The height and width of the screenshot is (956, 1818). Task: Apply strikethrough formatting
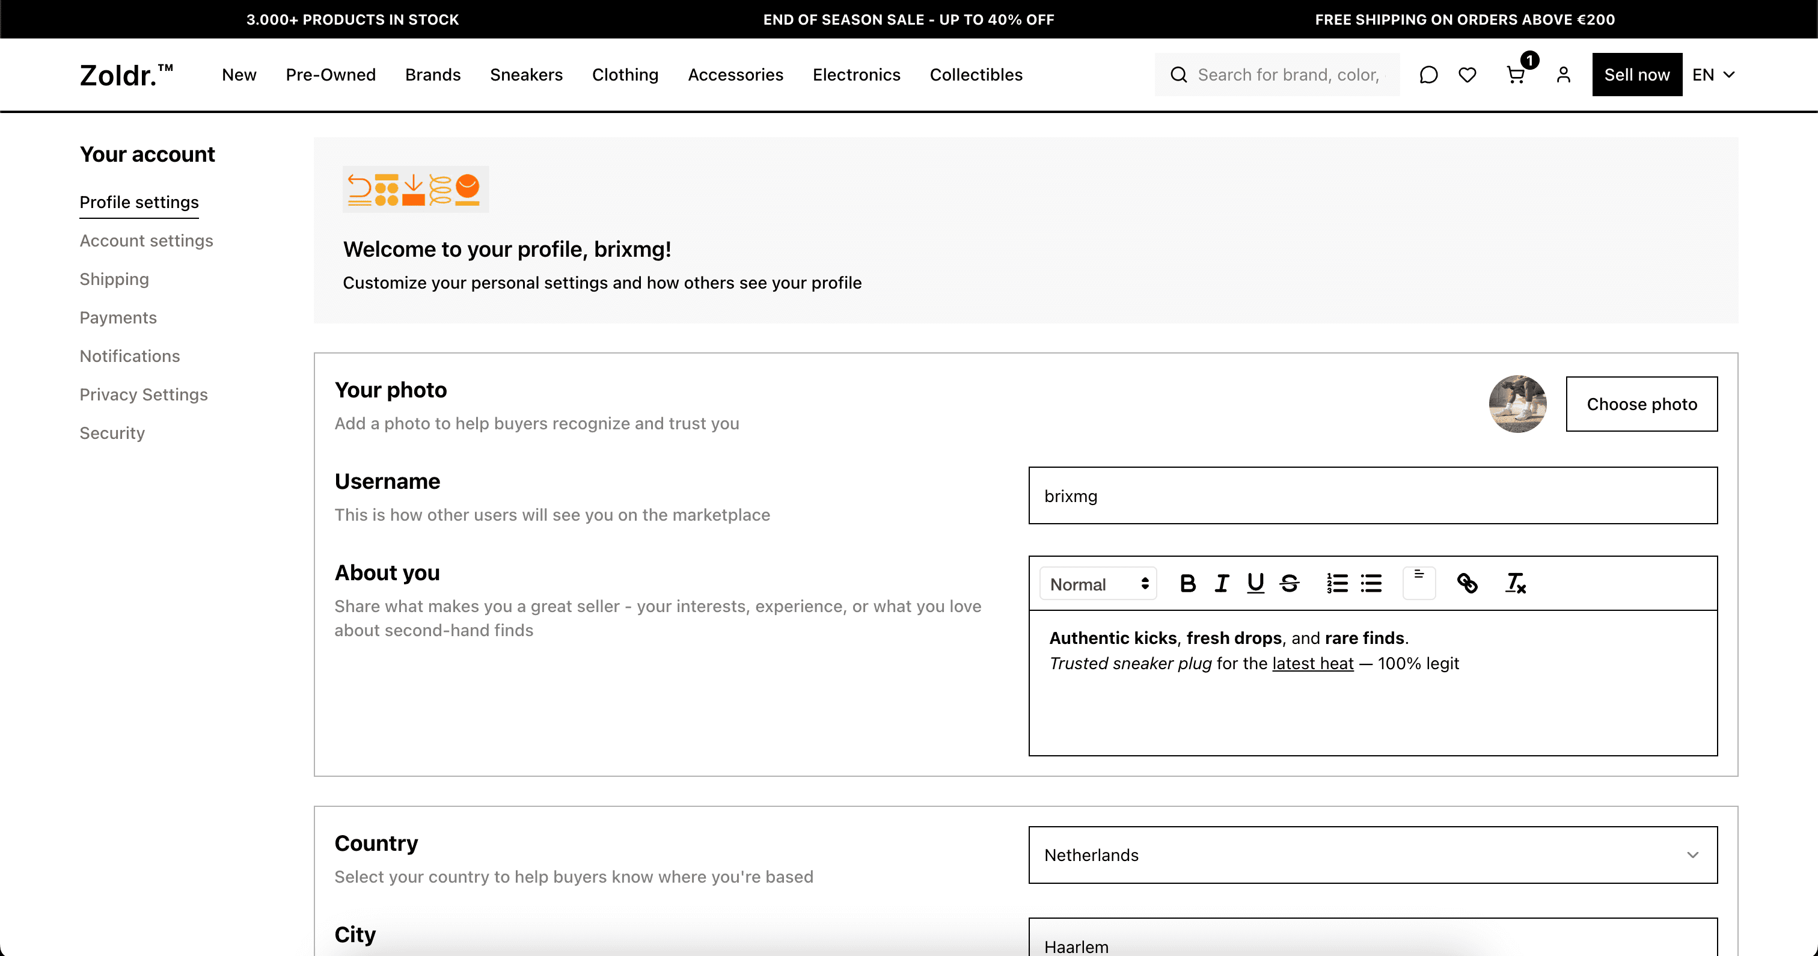[x=1290, y=583]
